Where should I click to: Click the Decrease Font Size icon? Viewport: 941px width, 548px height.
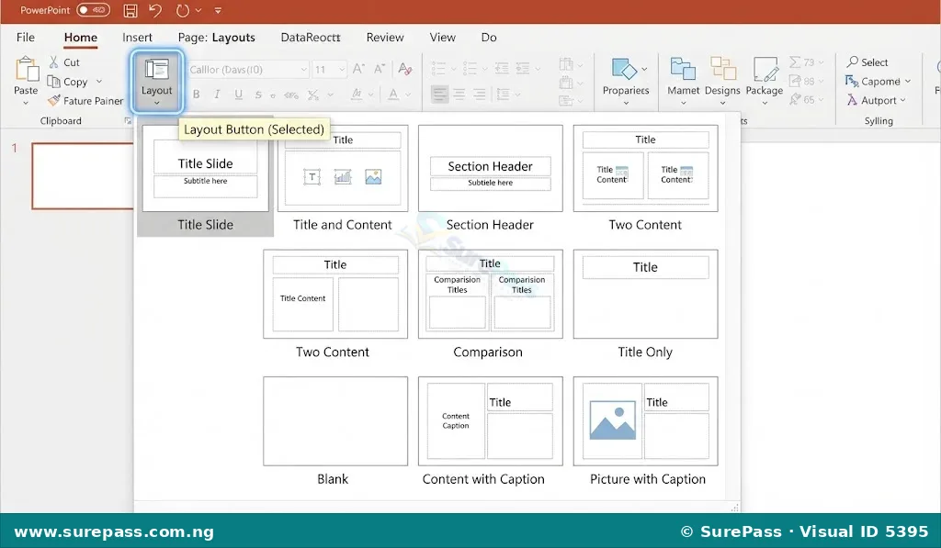pos(380,69)
